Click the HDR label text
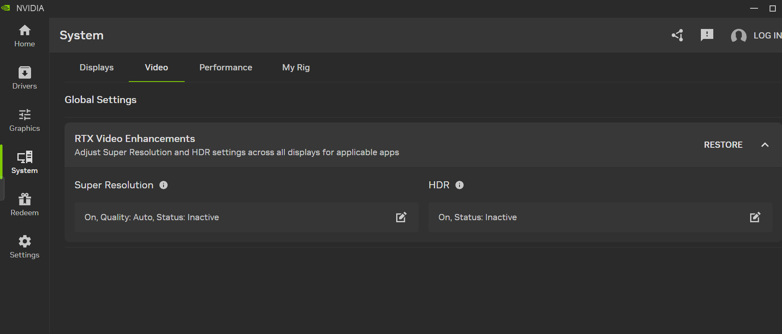The image size is (782, 334). [x=439, y=185]
